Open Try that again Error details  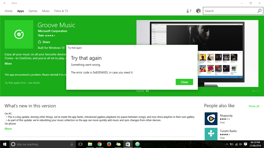22,83
